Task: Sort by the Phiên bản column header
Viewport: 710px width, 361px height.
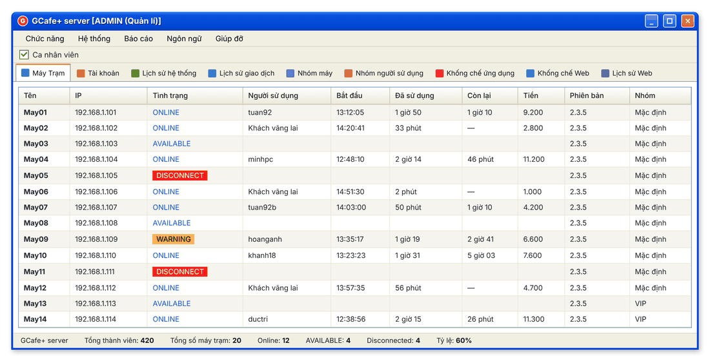Action: (597, 95)
